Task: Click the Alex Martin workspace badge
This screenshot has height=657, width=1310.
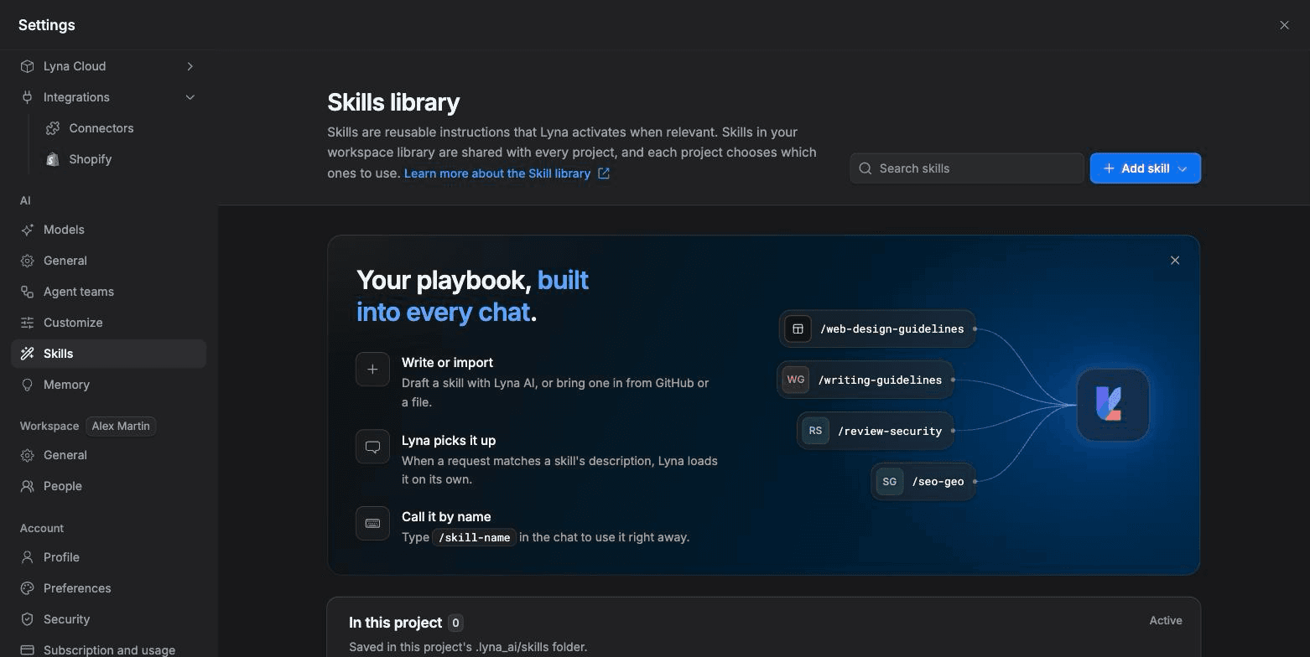Action: coord(121,426)
